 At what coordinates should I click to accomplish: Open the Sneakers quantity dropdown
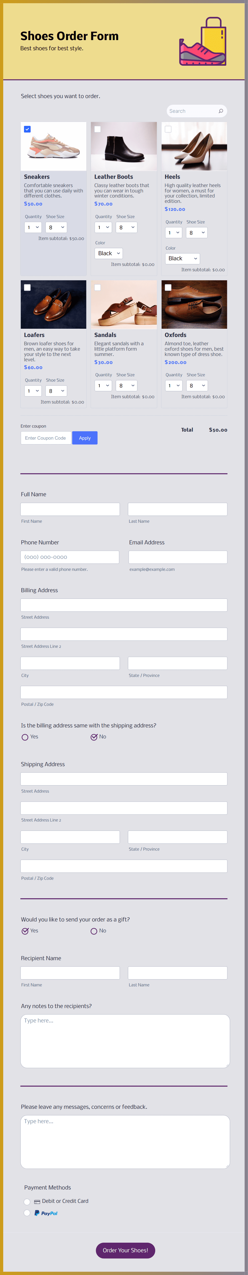(x=33, y=227)
